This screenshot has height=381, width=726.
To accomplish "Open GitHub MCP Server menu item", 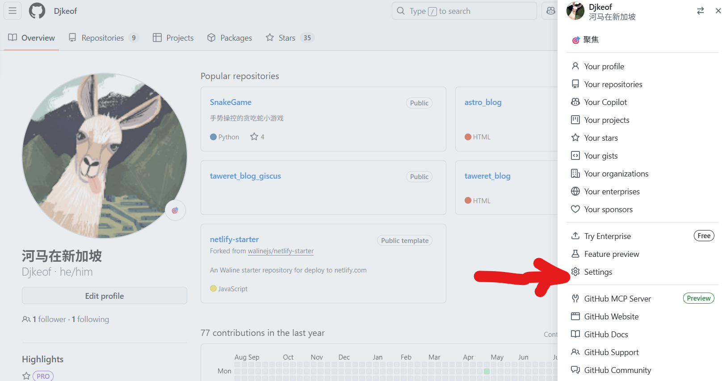I will pos(642,298).
